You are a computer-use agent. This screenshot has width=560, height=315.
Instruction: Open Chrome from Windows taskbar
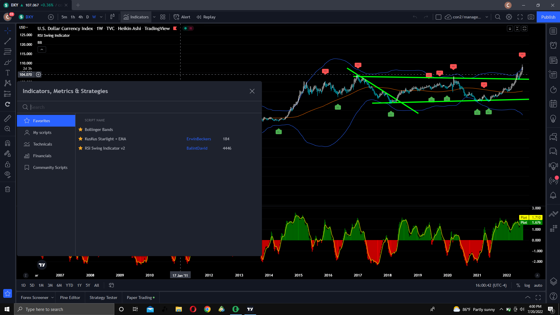207,309
